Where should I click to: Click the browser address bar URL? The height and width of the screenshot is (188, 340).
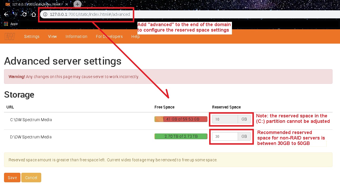pos(90,14)
